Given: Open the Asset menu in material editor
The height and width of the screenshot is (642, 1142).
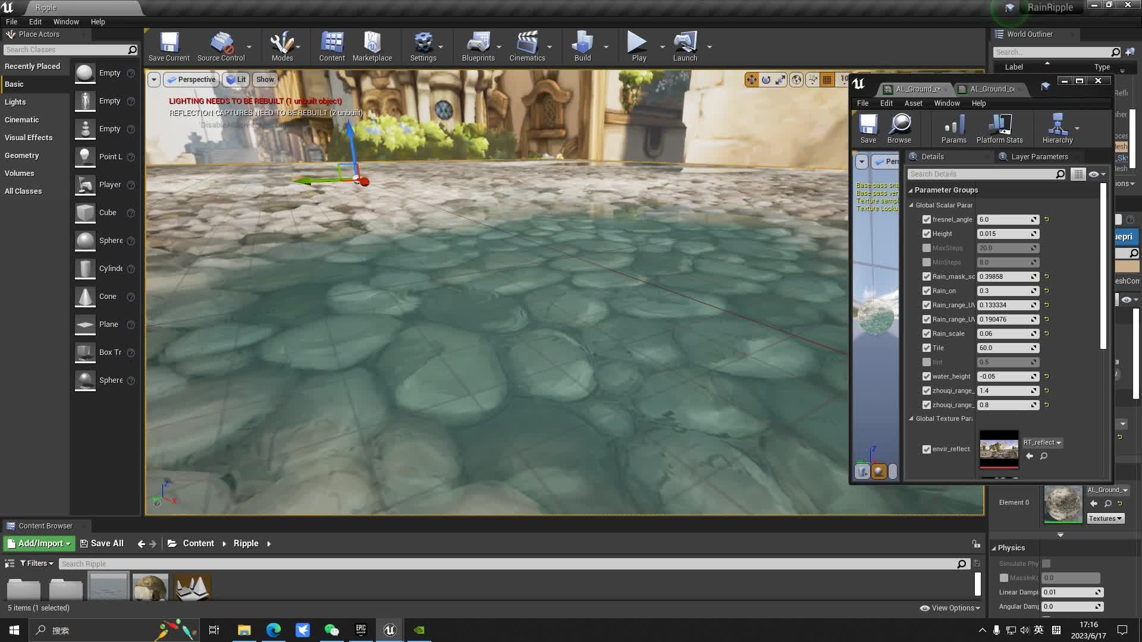Looking at the screenshot, I should tap(913, 103).
